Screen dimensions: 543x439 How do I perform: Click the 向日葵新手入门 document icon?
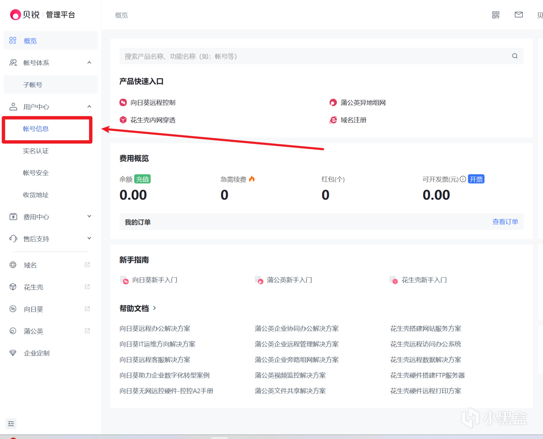125,280
